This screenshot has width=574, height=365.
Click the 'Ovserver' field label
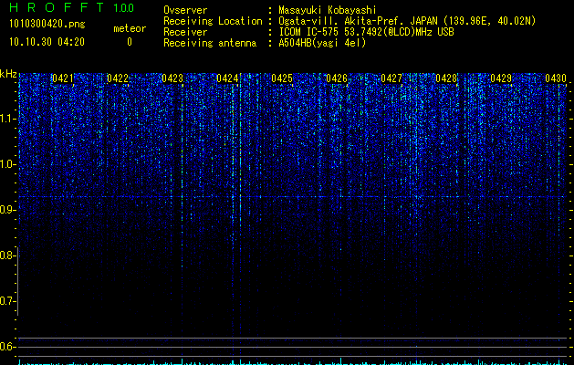[185, 10]
